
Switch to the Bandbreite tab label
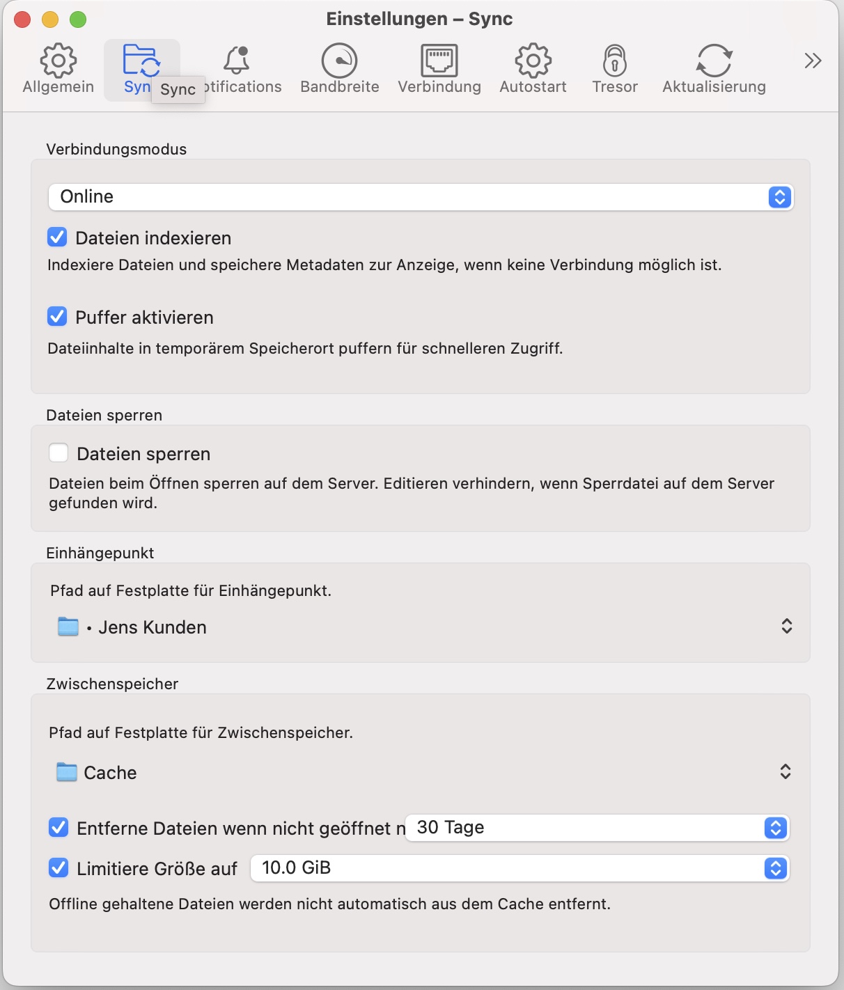coord(340,87)
